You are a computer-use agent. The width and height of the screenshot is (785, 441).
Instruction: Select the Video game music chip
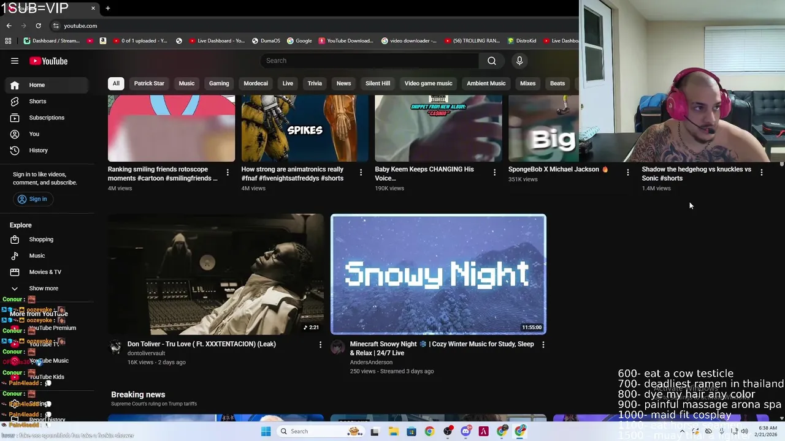tap(428, 83)
